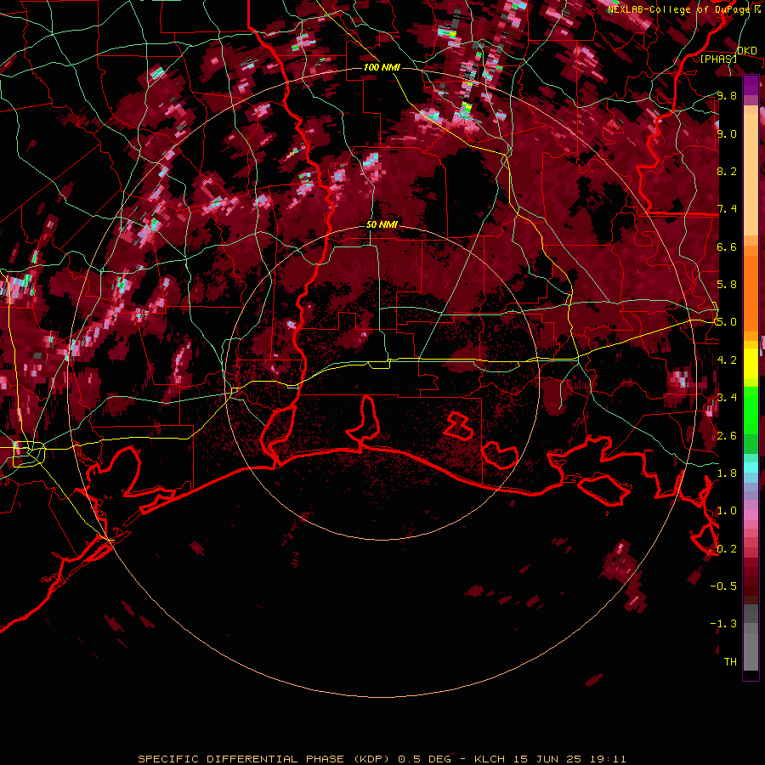Select the 7.4 value on the color scale
Viewport: 765px width, 765px height.
point(727,209)
